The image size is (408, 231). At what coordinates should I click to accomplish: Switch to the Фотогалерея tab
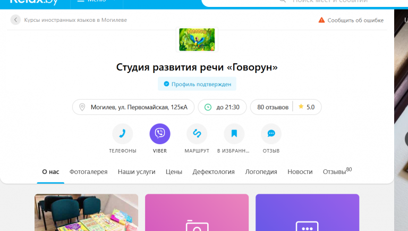[88, 172]
